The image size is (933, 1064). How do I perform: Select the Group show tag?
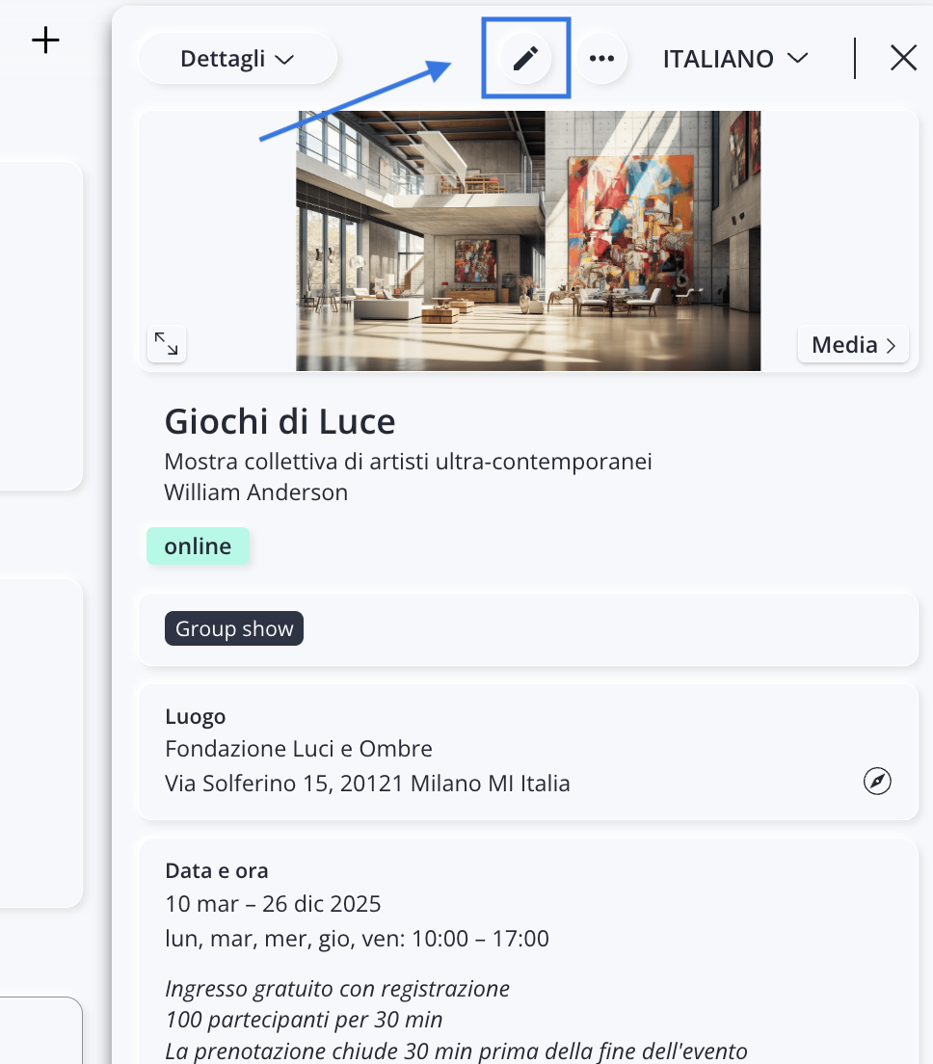(234, 629)
